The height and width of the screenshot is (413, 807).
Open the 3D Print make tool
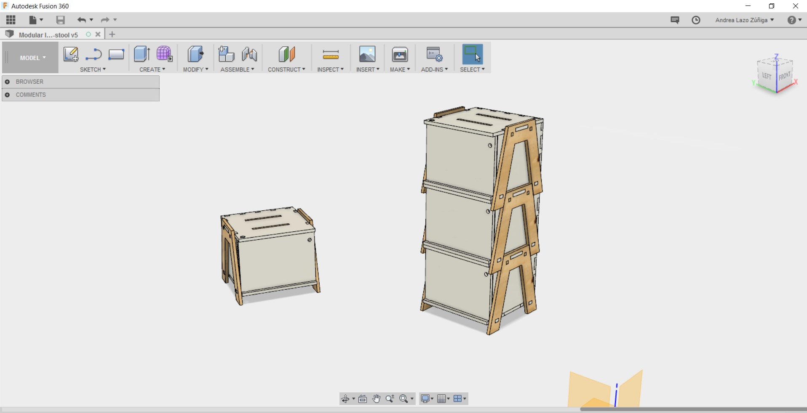pos(400,54)
